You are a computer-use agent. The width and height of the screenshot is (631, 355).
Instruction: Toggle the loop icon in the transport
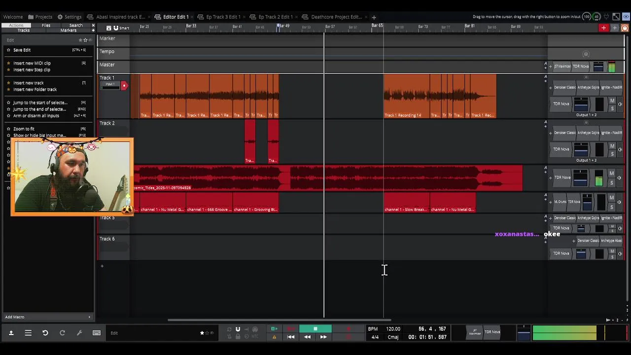[229, 329]
